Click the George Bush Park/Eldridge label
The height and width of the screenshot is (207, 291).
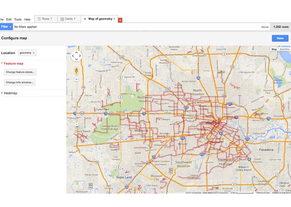tap(110, 127)
